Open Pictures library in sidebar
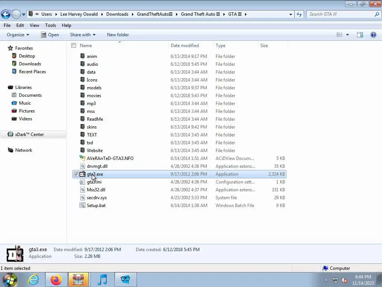Screen dimensions: 382x287 [x=27, y=111]
